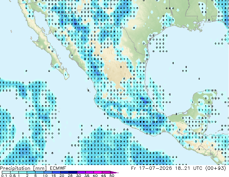Image resolution: width=229 pixels, height=177 pixels.
Task: Select the 1–2 mm legend color
Action: (23, 172)
